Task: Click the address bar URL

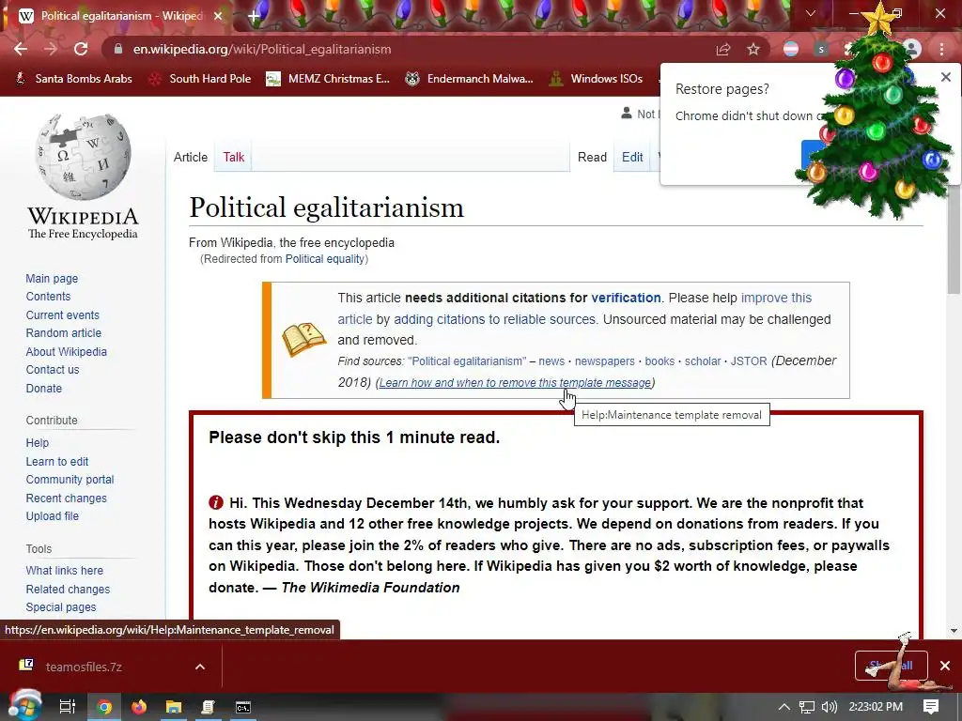Action: coord(262,49)
